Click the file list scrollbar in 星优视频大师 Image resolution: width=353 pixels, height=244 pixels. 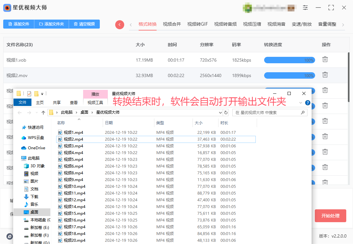click(349, 77)
